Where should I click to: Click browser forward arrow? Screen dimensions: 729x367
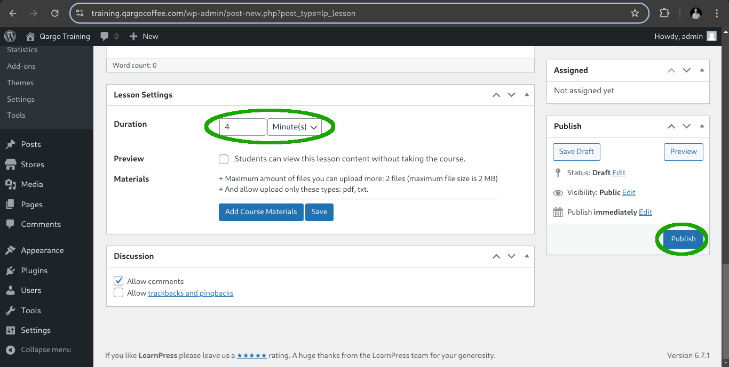(34, 13)
